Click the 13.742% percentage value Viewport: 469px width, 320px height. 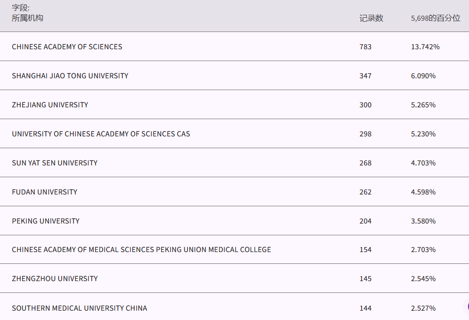pyautogui.click(x=425, y=47)
